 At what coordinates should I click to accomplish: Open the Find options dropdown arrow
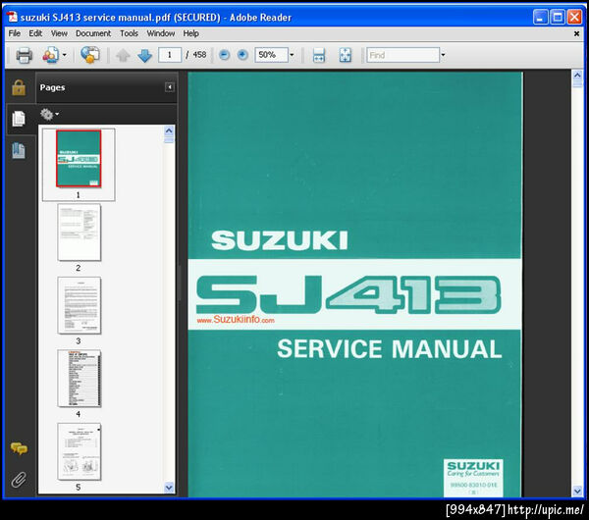444,55
